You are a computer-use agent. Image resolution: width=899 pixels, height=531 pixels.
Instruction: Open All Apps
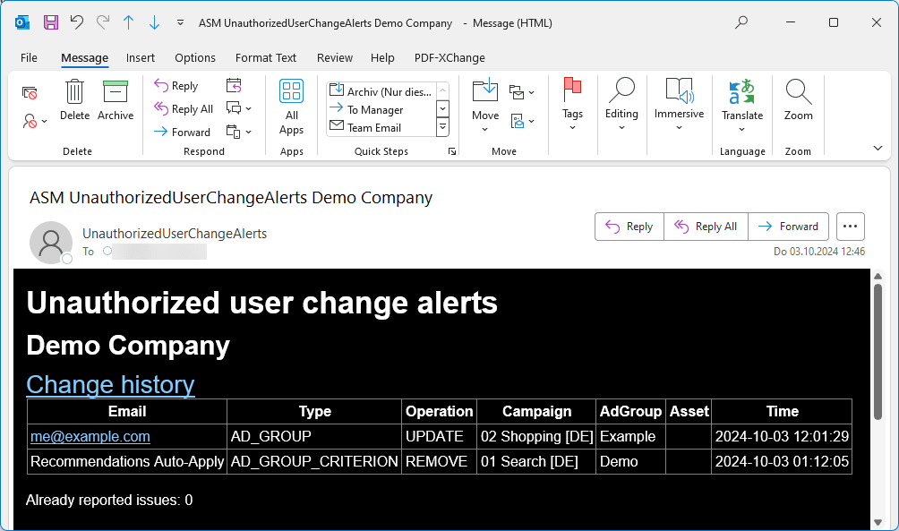(291, 107)
